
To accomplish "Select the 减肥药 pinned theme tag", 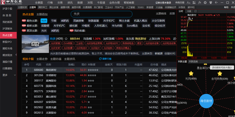I will (x=55, y=31).
